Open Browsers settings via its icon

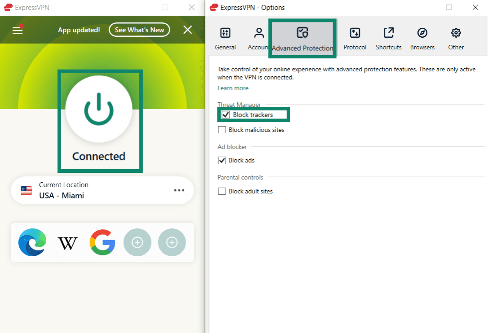point(422,33)
